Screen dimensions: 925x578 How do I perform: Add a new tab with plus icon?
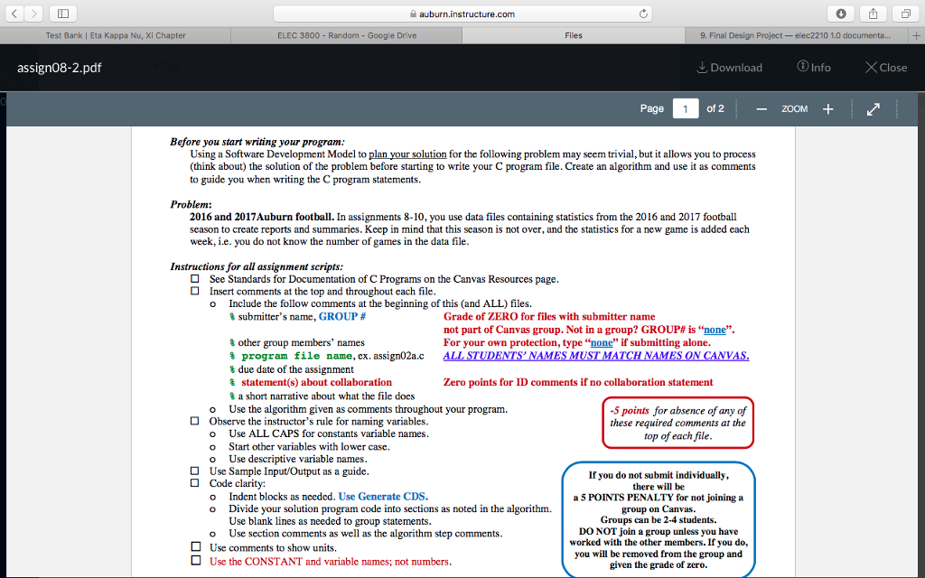coord(916,35)
